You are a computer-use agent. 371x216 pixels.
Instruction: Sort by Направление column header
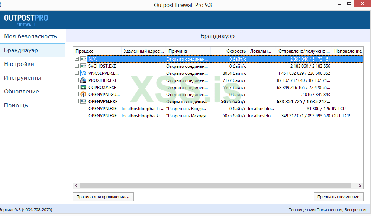(348, 51)
